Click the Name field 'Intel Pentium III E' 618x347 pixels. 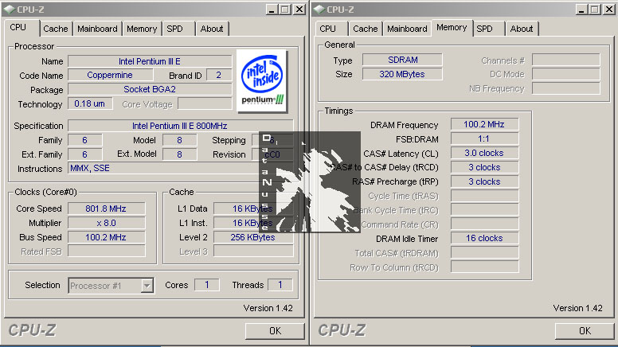[x=150, y=61]
